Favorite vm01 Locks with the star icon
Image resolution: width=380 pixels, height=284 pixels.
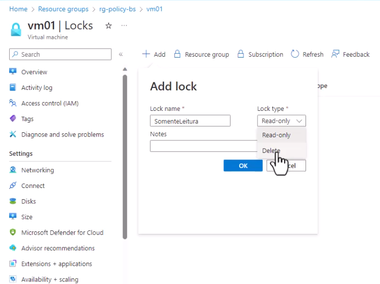(109, 26)
